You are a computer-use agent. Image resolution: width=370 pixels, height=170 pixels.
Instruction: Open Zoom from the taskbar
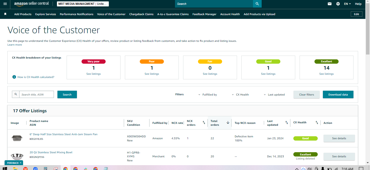(35, 168)
